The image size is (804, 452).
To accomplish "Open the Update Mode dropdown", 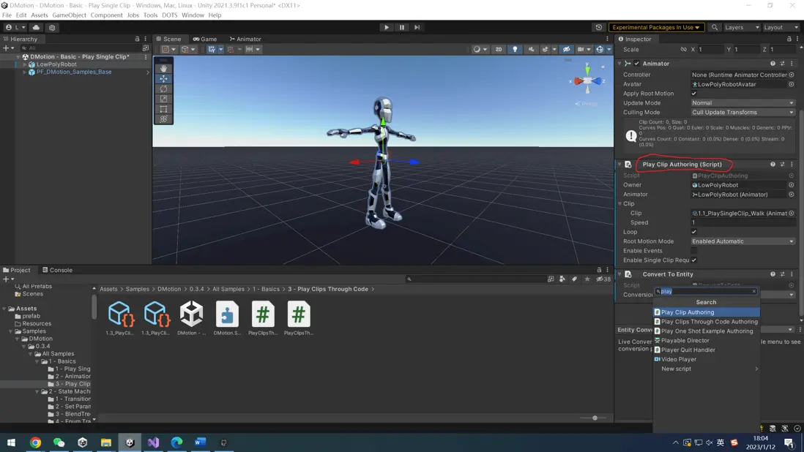I will coord(742,103).
